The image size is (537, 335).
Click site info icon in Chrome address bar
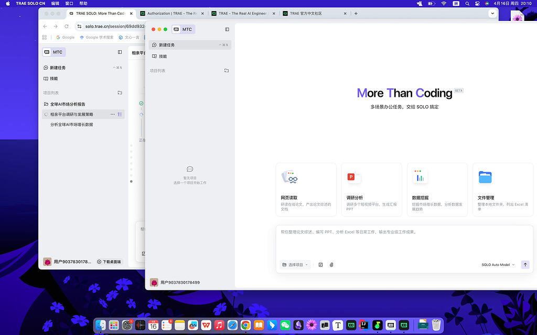[79, 26]
